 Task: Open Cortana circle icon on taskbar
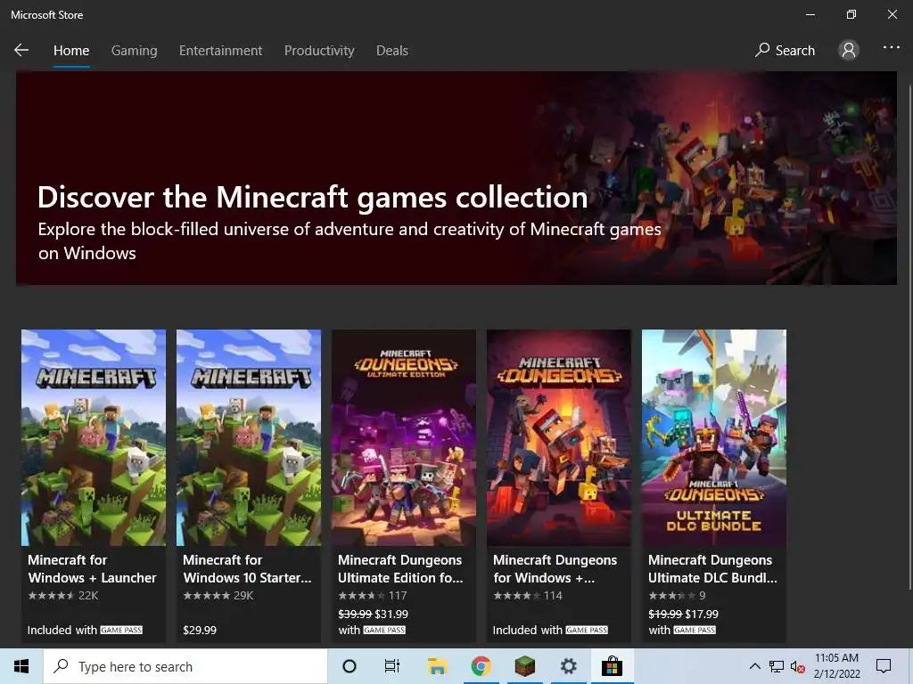coord(350,666)
